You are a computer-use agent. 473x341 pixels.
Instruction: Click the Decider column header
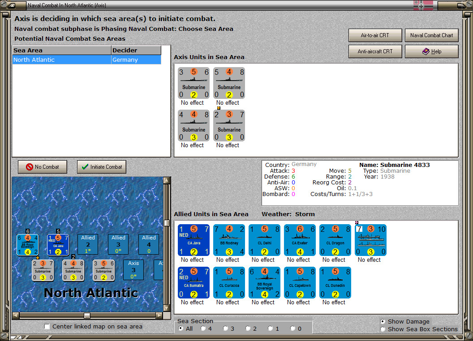[136, 51]
